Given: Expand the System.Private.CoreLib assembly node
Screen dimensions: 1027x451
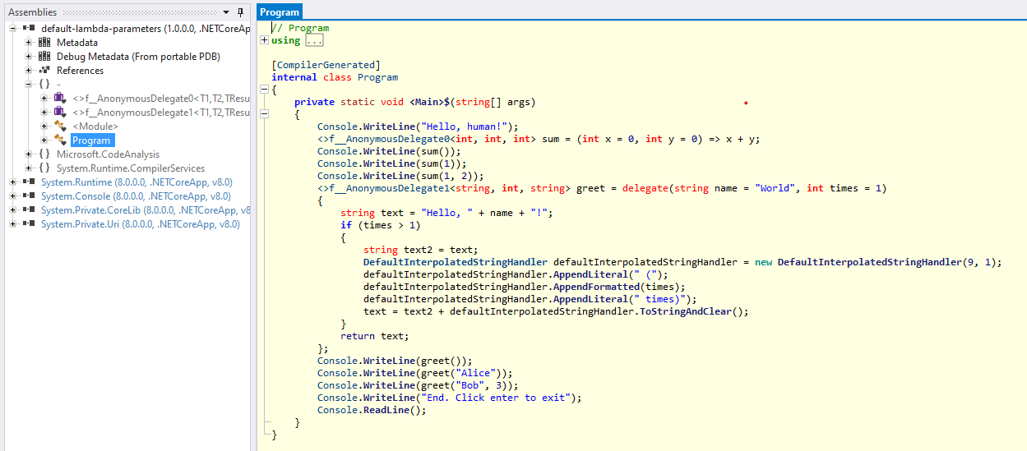Looking at the screenshot, I should pos(13,210).
